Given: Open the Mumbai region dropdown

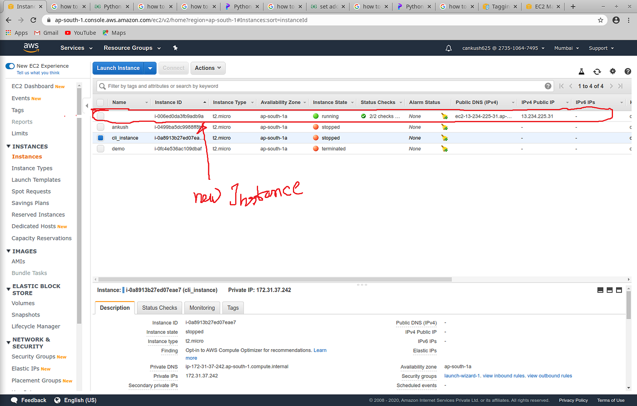Looking at the screenshot, I should coord(566,48).
